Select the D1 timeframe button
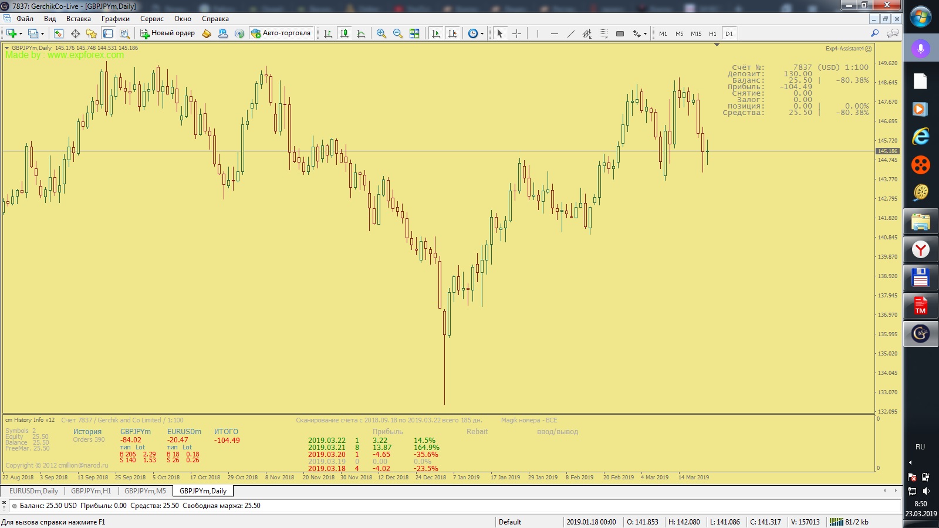Viewport: 939px width, 528px height. [729, 33]
